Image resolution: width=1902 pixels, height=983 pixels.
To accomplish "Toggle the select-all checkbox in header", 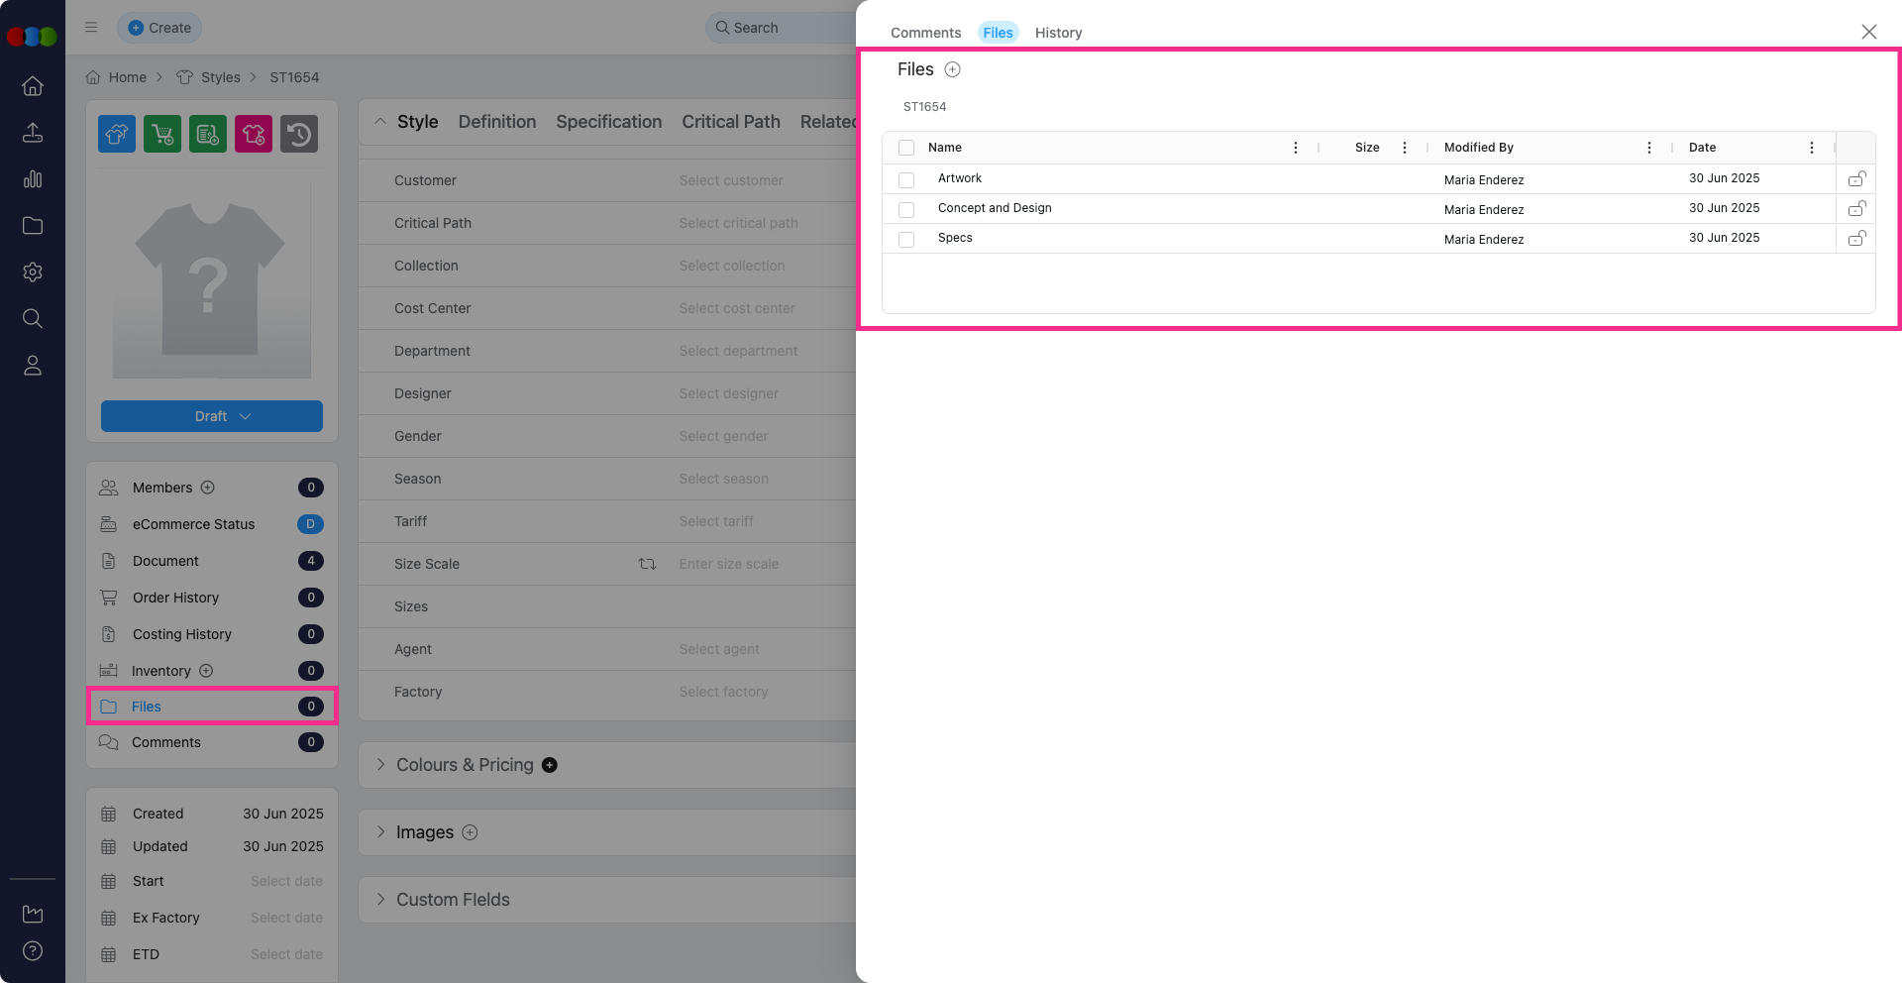I will tap(906, 148).
